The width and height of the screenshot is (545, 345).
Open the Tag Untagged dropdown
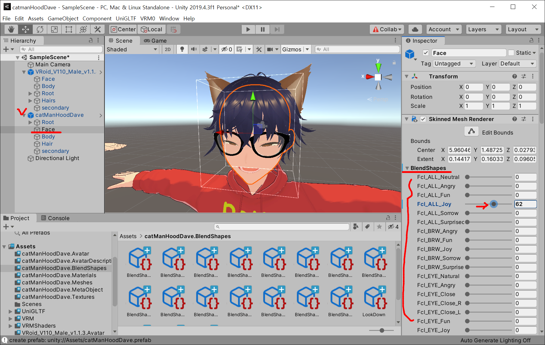[454, 64]
